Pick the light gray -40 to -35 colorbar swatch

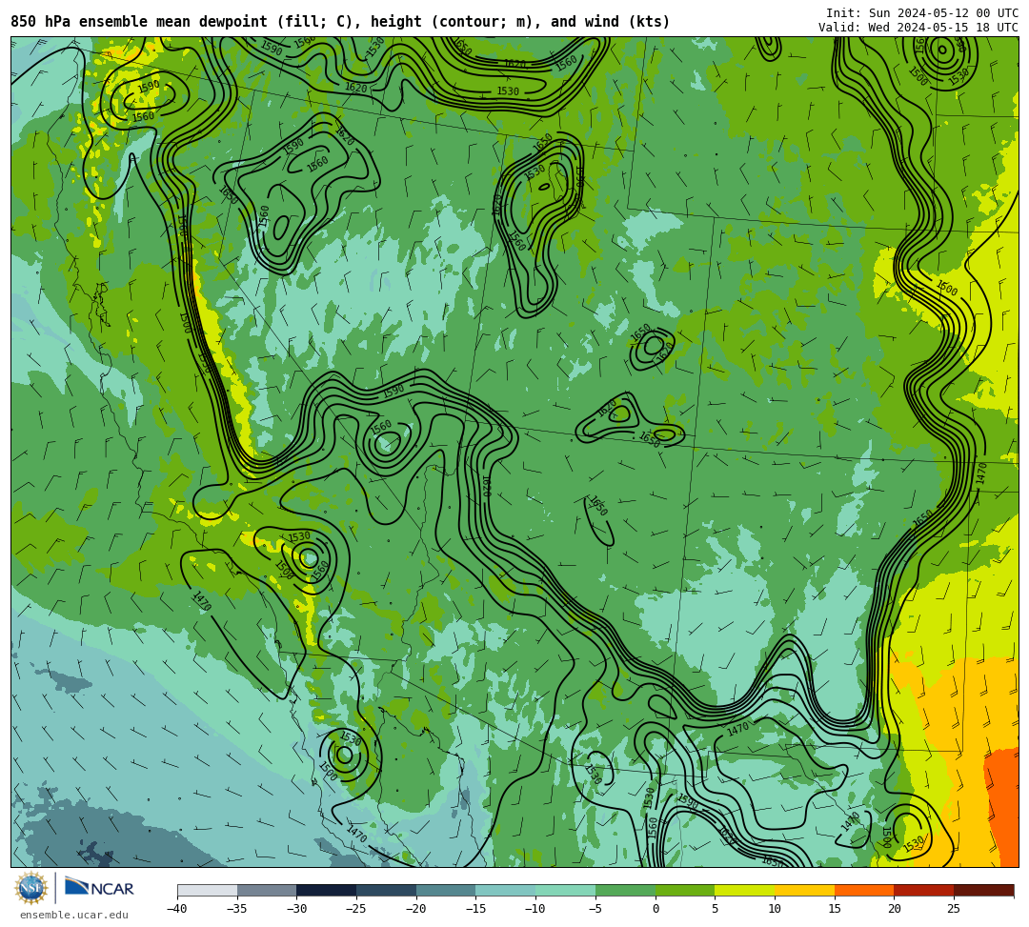[208, 890]
